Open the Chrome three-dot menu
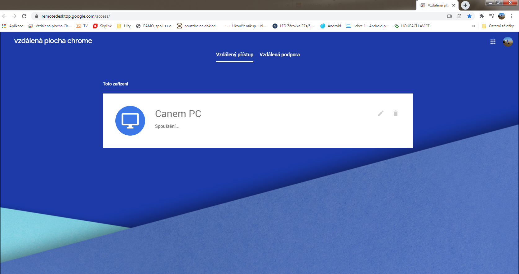 (x=512, y=16)
